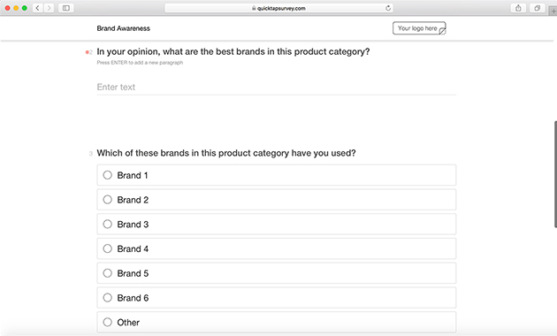Add a new tab with the plus button
This screenshot has width=557, height=336.
click(x=553, y=11)
